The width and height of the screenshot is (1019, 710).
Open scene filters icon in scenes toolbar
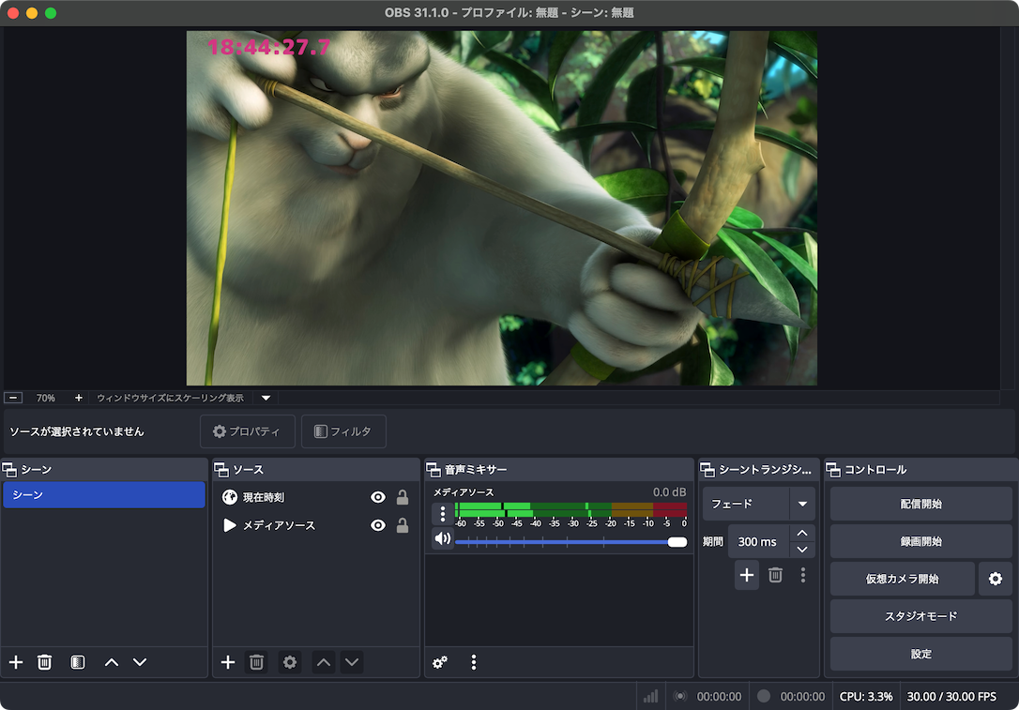coord(77,662)
